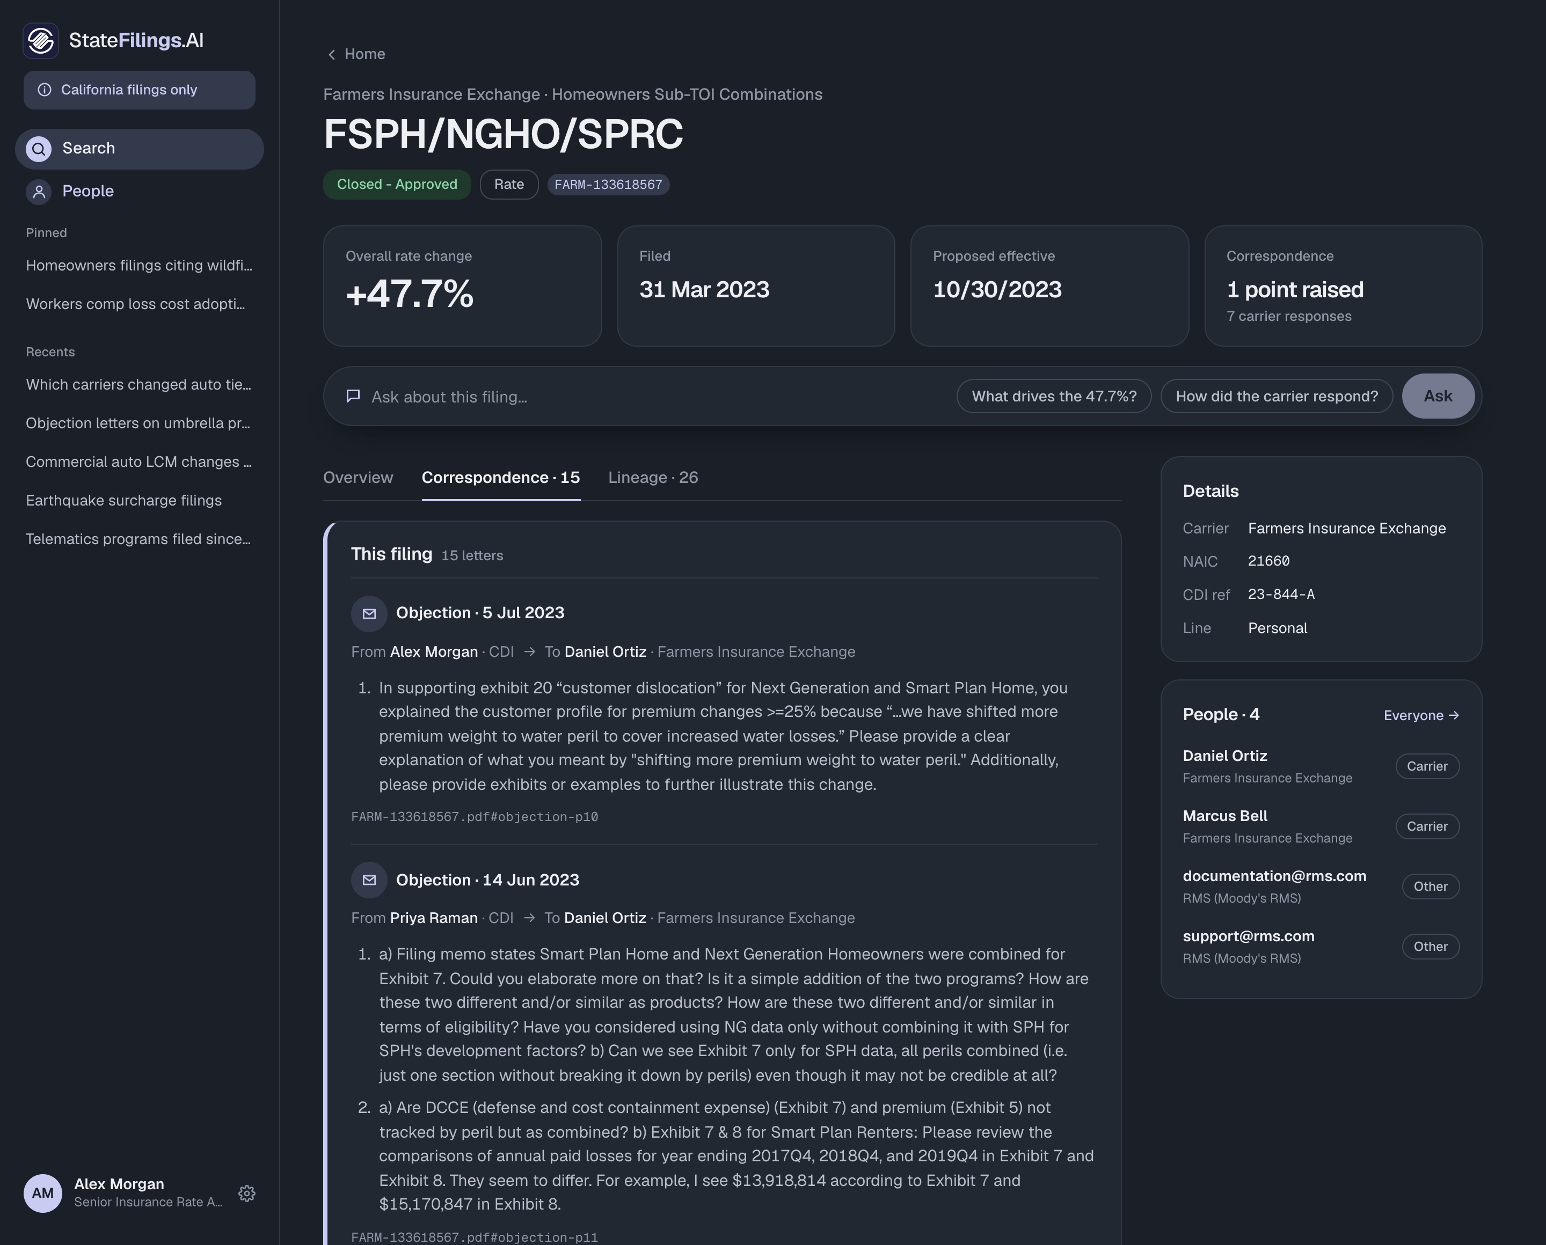This screenshot has height=1245, width=1546.
Task: Click the Ask button
Action: [x=1438, y=396]
